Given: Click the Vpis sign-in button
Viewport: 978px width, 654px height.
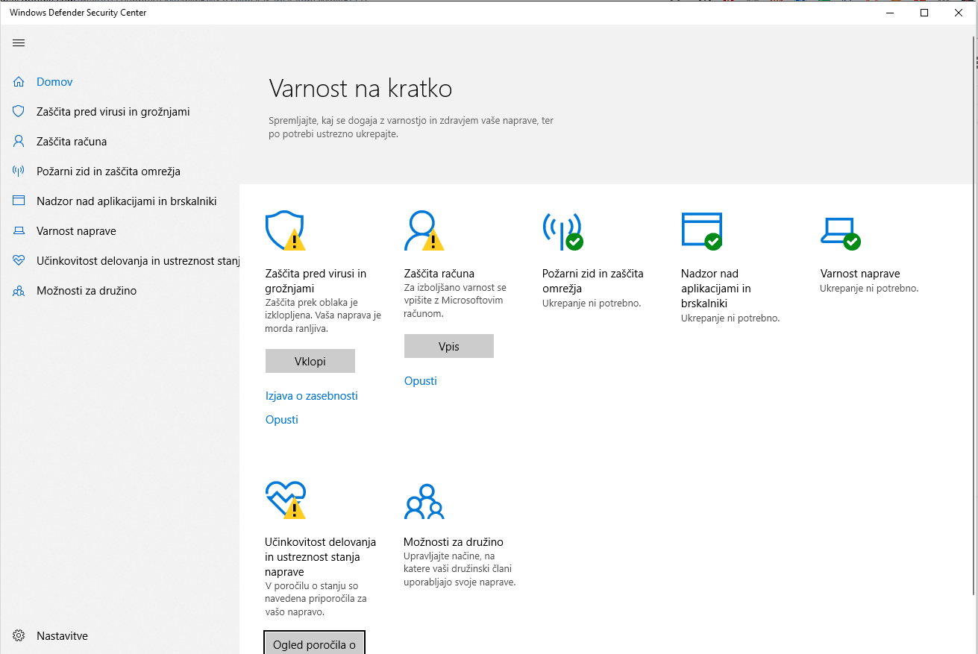Looking at the screenshot, I should click(x=449, y=346).
